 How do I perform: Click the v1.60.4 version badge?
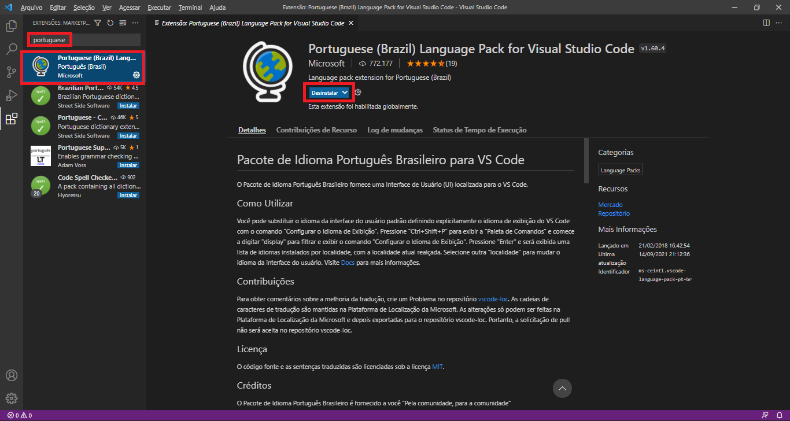tap(653, 49)
